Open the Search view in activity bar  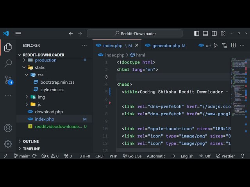(x=8, y=64)
